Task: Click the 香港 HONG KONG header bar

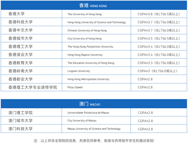Action: (x=94, y=6)
